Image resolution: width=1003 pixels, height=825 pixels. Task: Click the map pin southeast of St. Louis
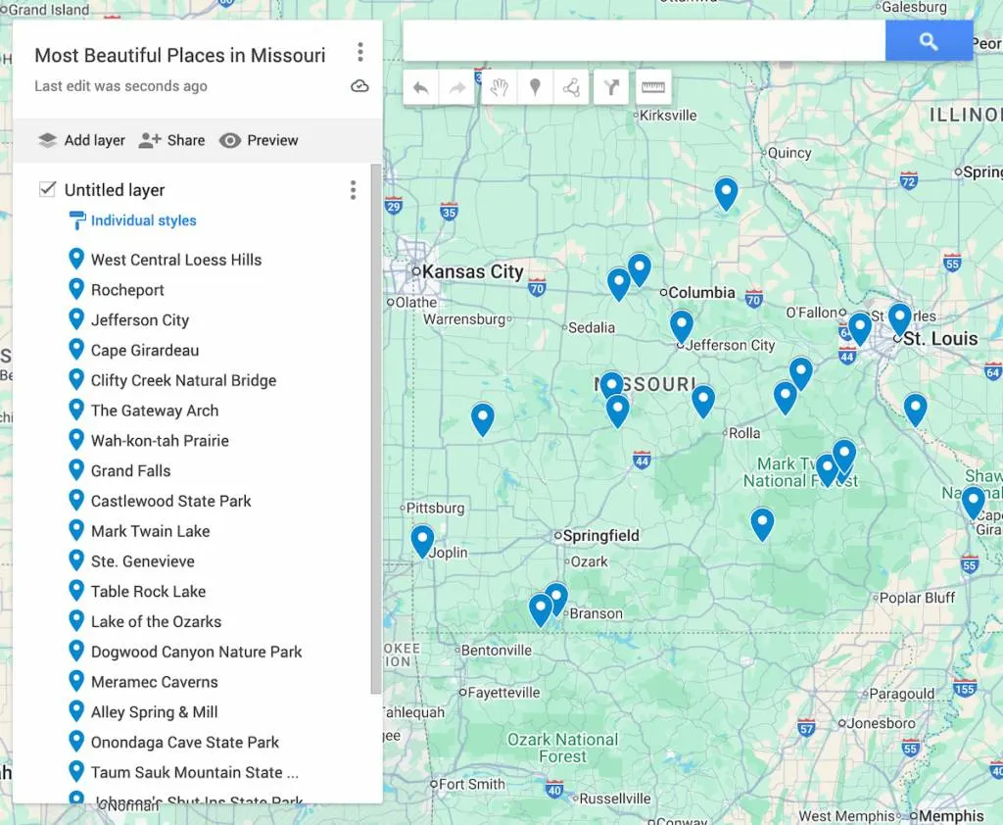(916, 410)
